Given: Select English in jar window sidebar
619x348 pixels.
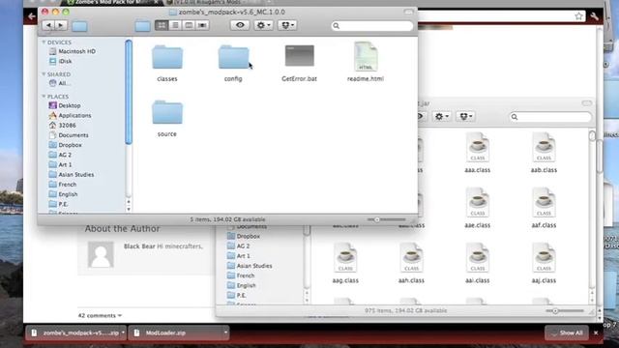Looking at the screenshot, I should 242,285.
